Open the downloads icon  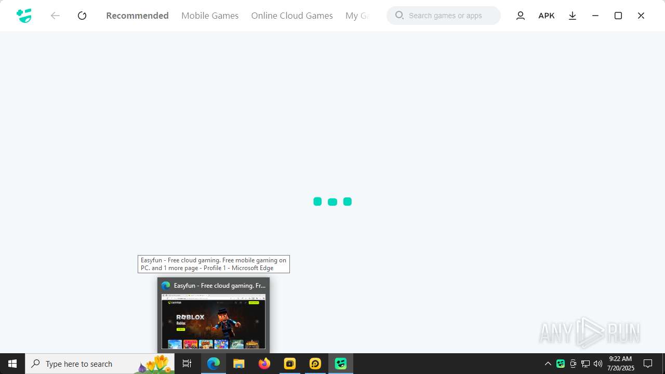573,16
